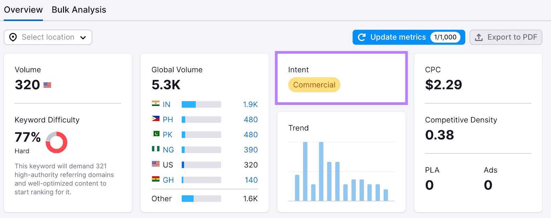Click the US flag beside Volume 320
Viewport: 551px width, 218px height.
click(x=47, y=85)
